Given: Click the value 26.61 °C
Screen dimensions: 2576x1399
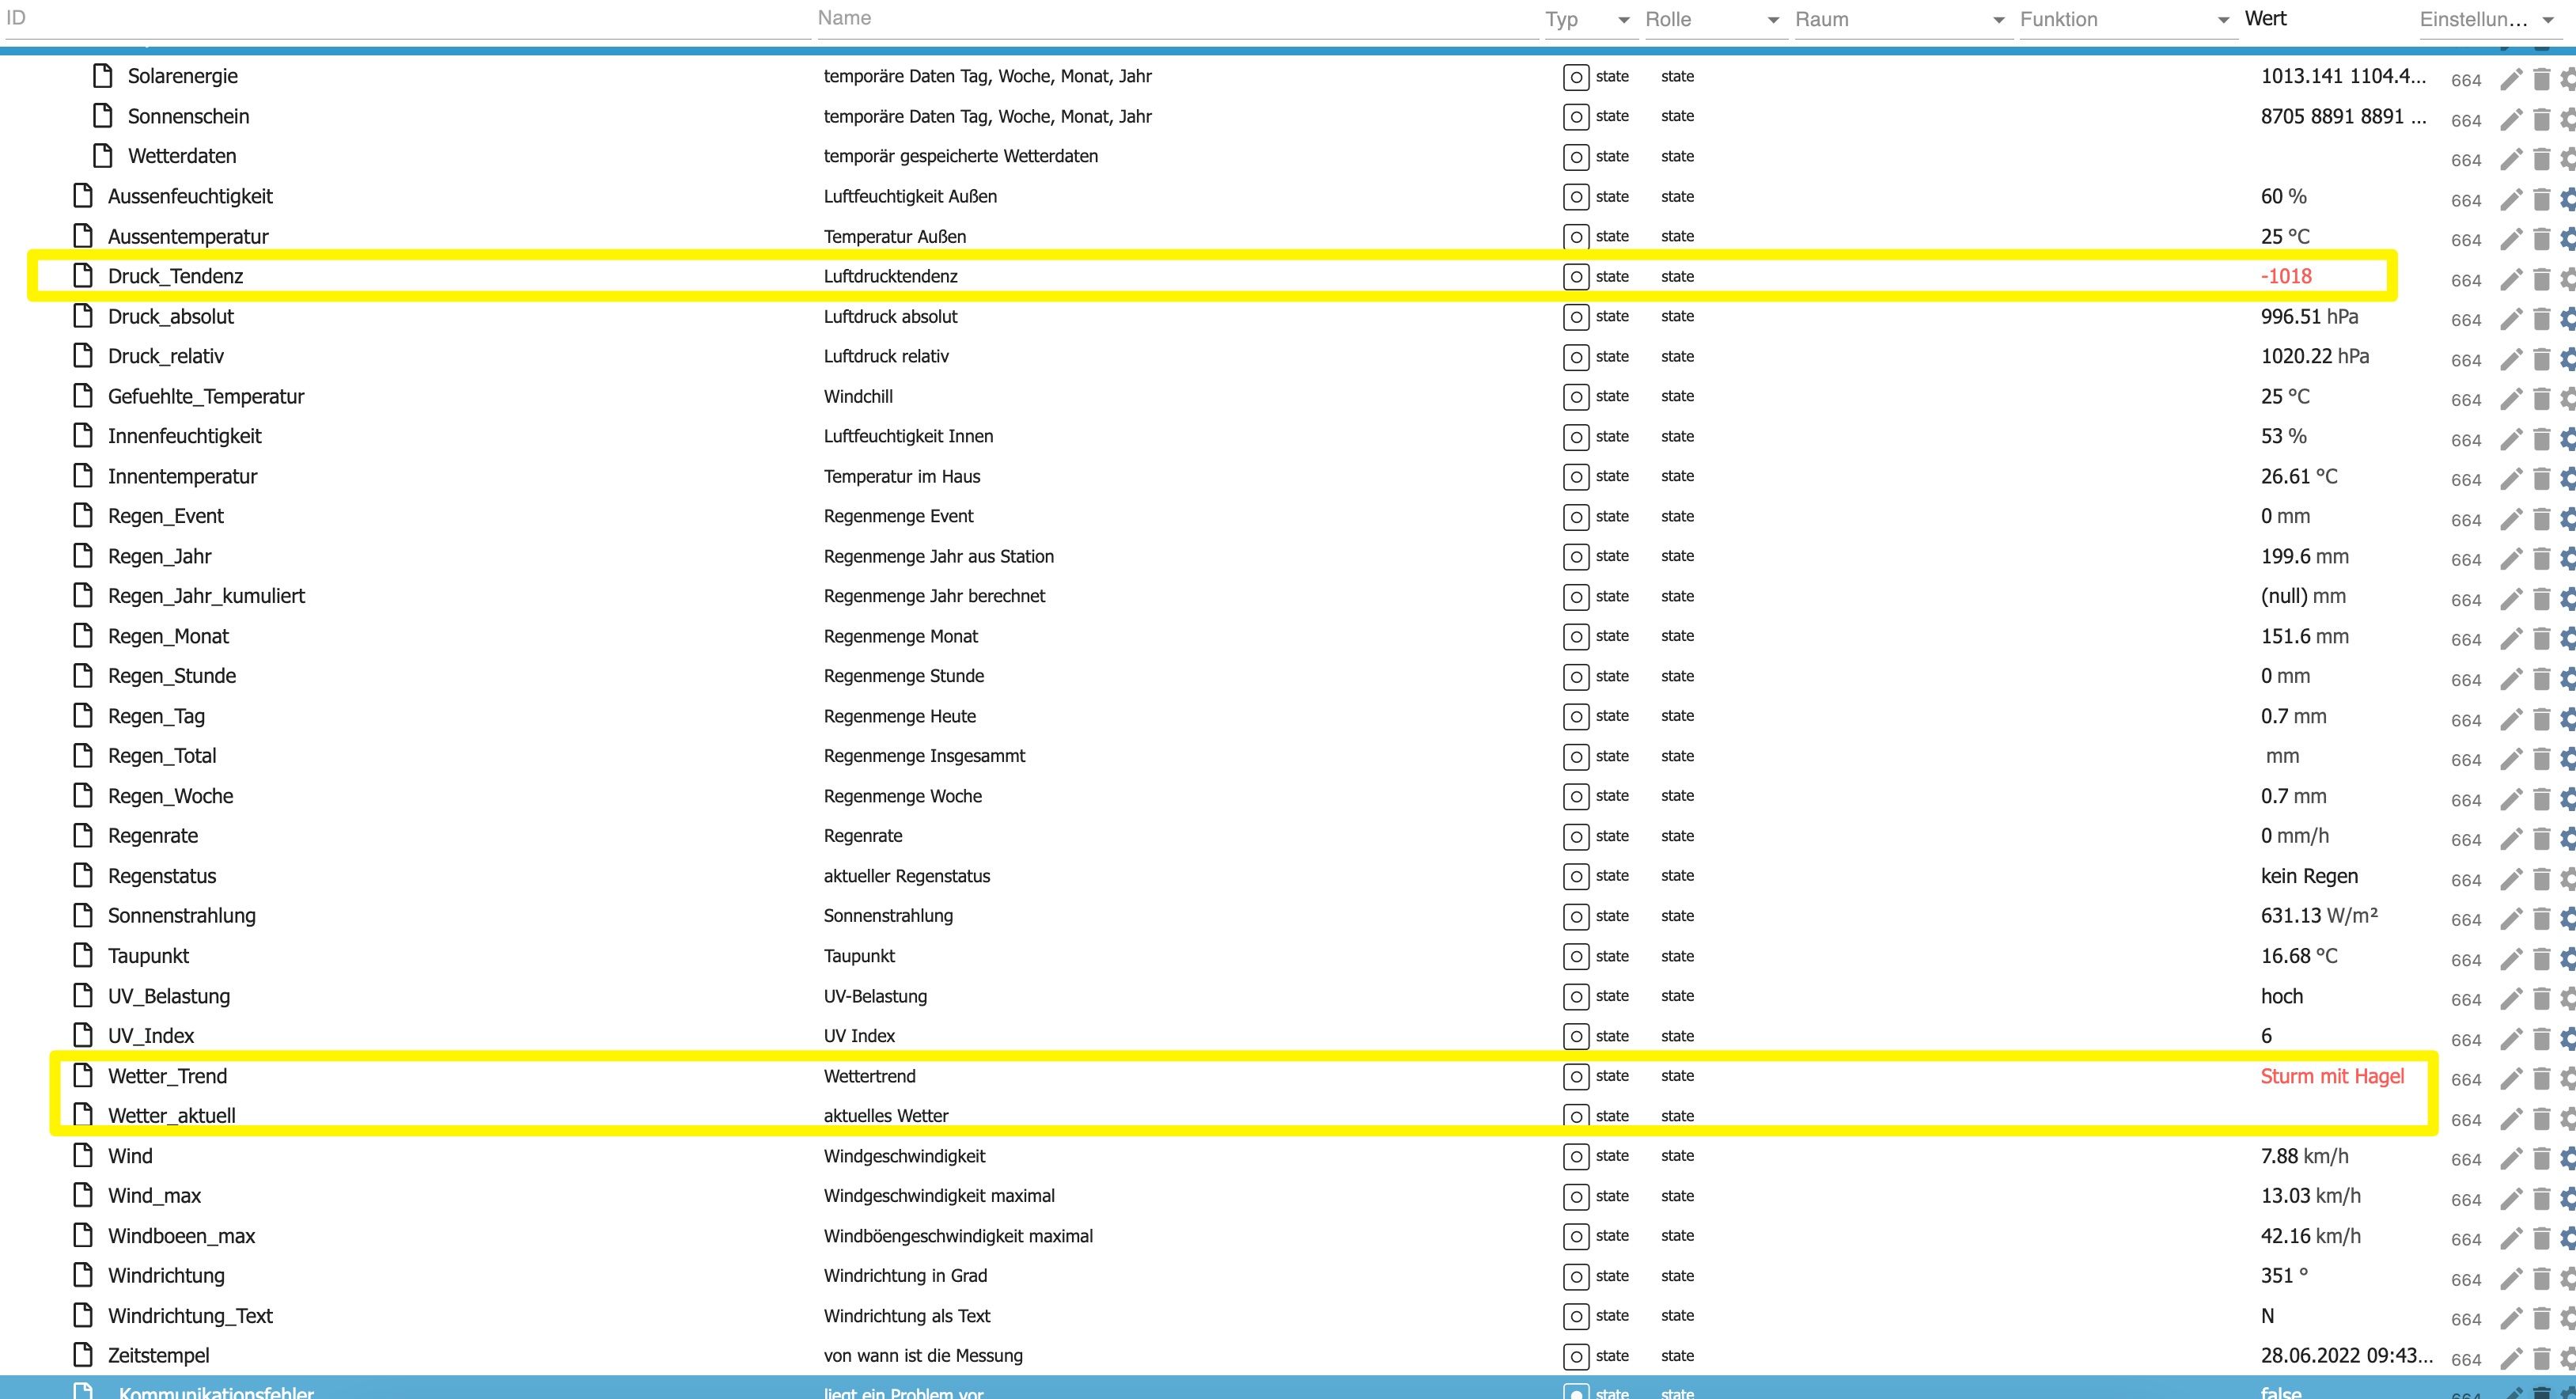Looking at the screenshot, I should (x=2299, y=476).
